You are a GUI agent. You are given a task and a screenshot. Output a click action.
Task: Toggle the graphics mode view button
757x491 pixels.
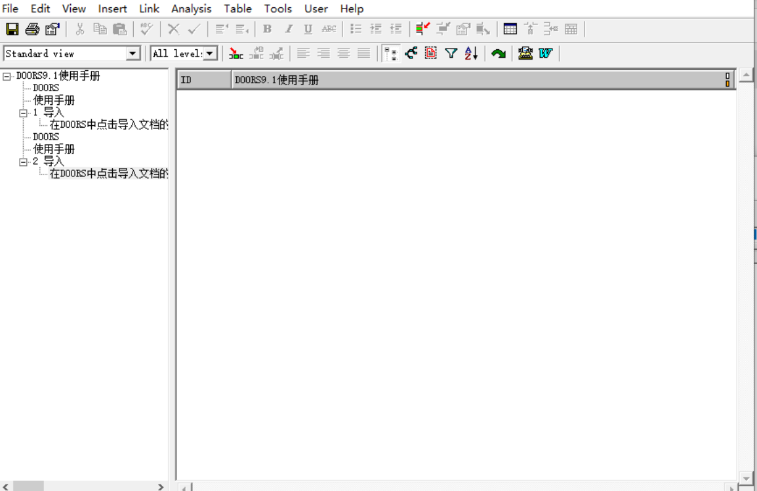[x=411, y=54]
